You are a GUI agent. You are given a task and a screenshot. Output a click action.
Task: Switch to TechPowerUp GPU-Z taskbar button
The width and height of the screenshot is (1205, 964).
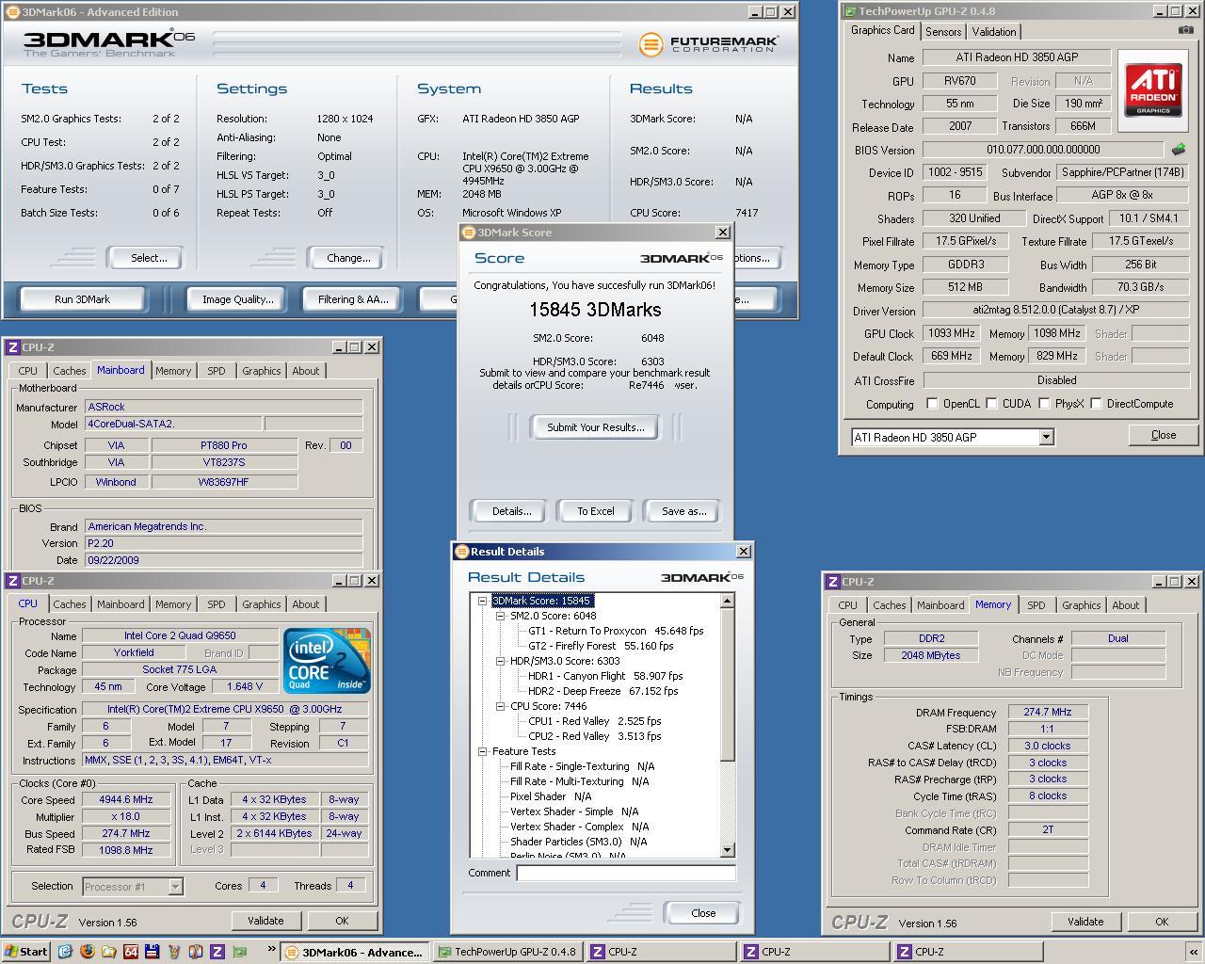point(507,952)
